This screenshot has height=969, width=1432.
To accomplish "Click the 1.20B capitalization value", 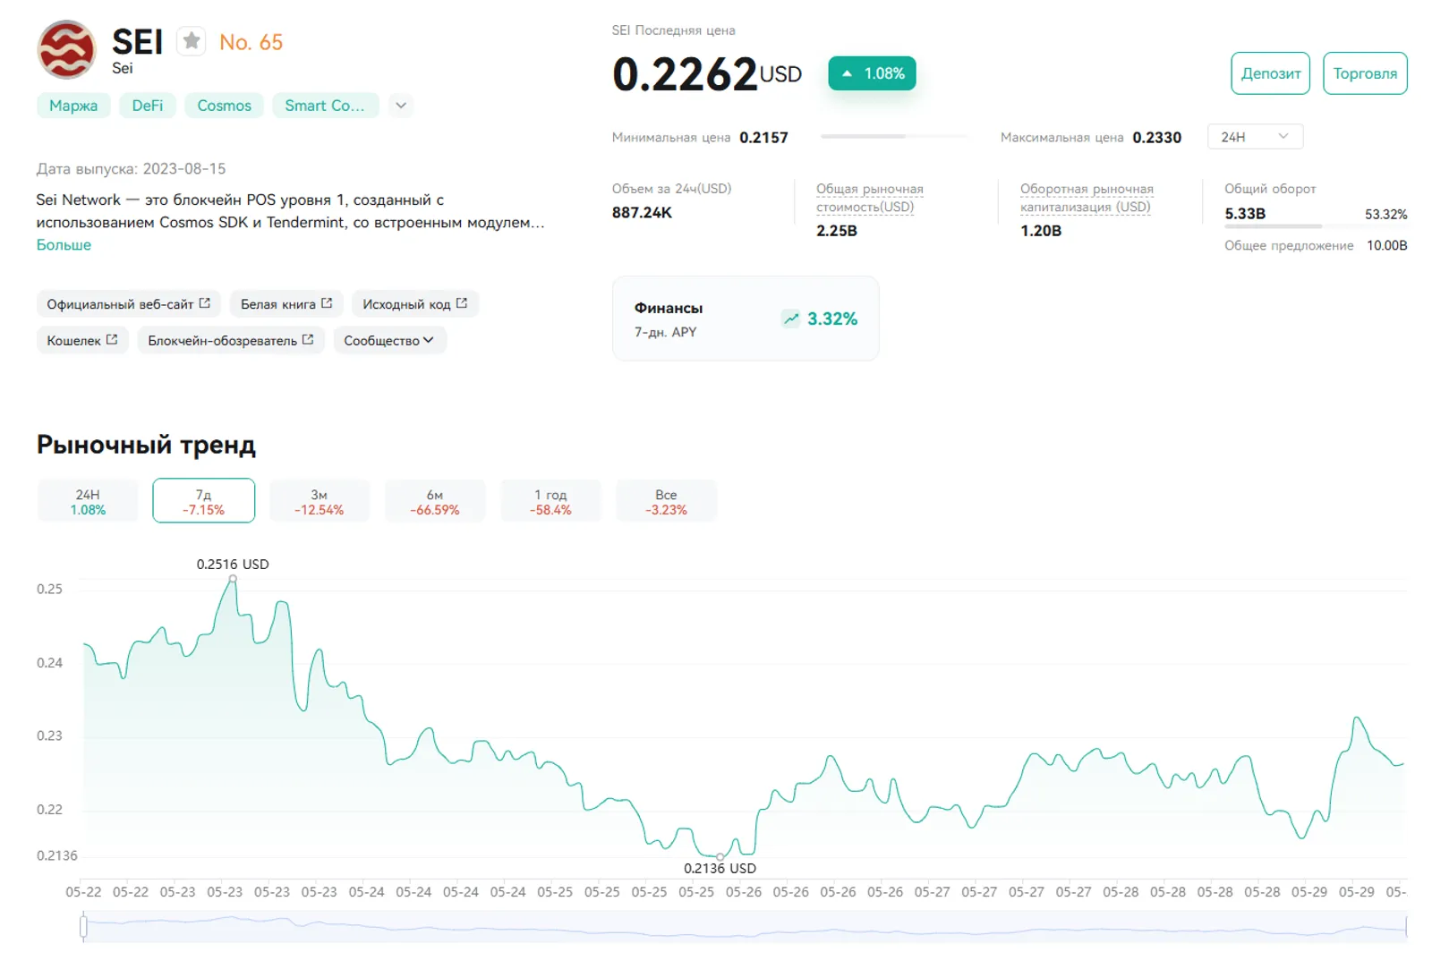I will tap(1041, 231).
